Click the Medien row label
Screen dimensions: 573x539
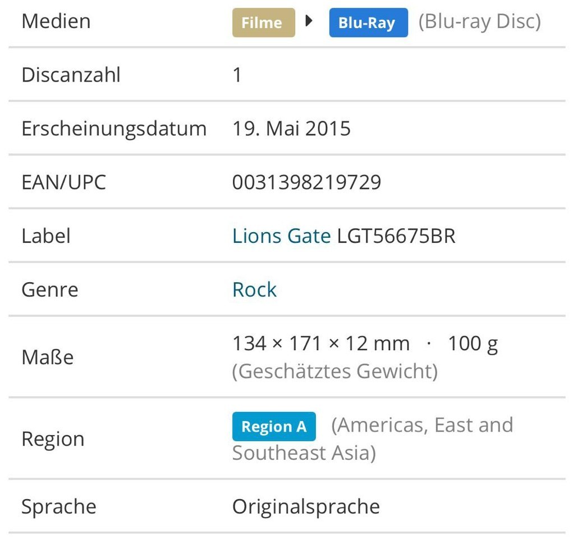coord(56,21)
